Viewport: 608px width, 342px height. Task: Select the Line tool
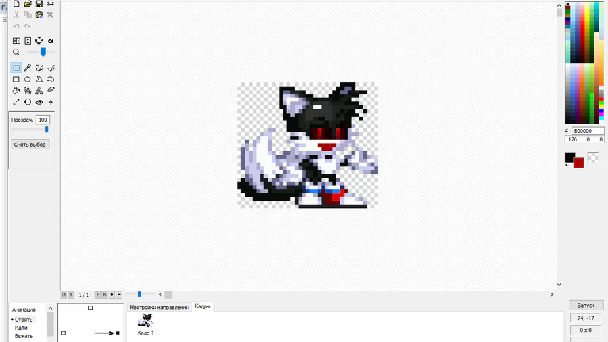click(51, 68)
